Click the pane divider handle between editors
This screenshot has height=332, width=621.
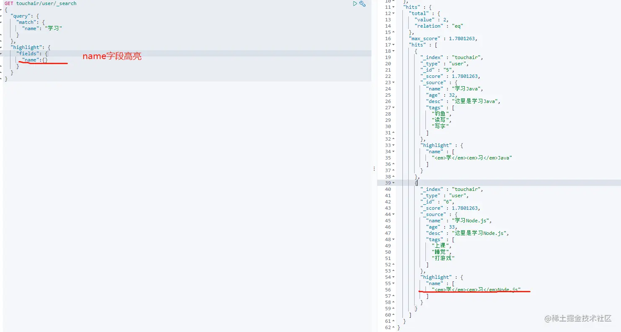click(x=374, y=168)
